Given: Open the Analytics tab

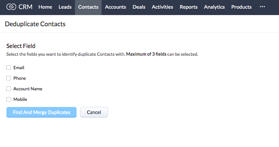Looking at the screenshot, I should click(x=214, y=7).
